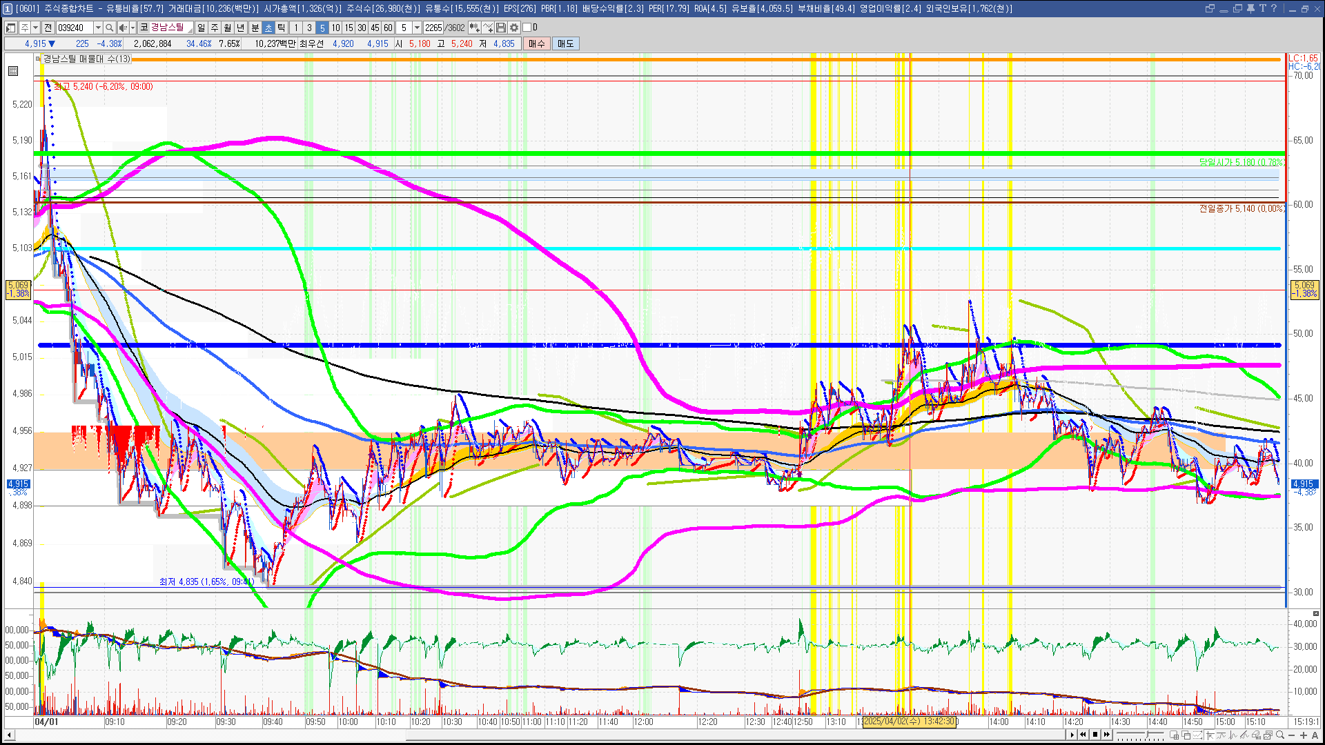Click the 매수 buy button

click(x=537, y=43)
